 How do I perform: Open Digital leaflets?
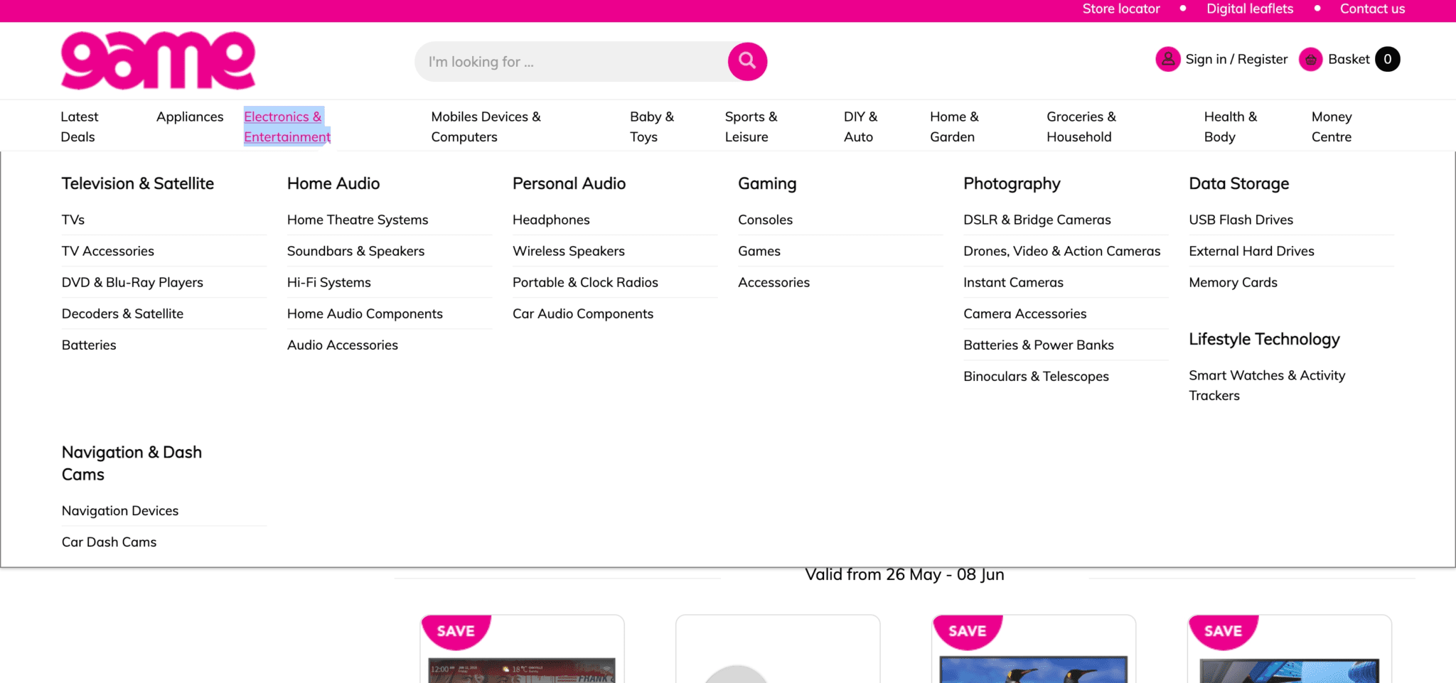pyautogui.click(x=1250, y=9)
